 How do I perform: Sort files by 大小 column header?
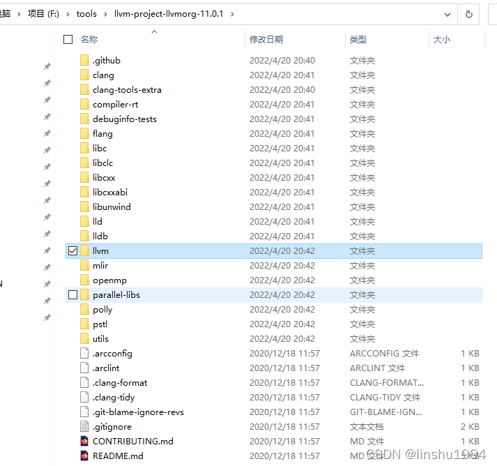tap(442, 39)
